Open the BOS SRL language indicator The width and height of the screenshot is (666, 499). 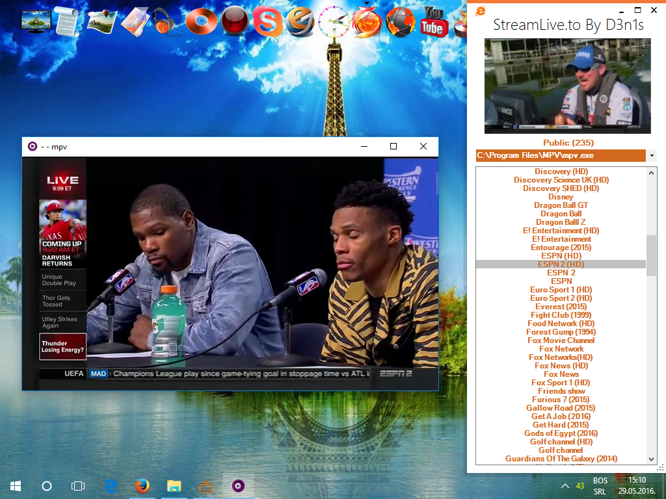point(600,486)
